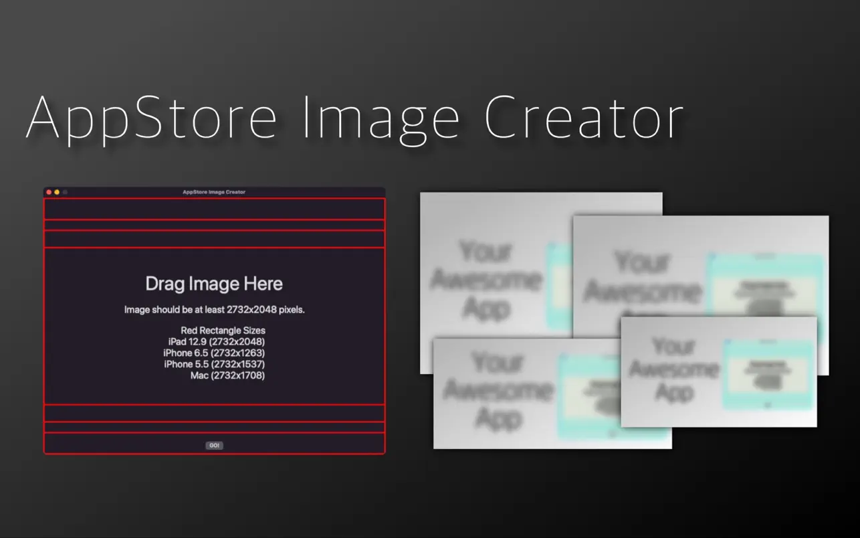
Task: Click the yellow minimize button
Action: click(x=56, y=191)
